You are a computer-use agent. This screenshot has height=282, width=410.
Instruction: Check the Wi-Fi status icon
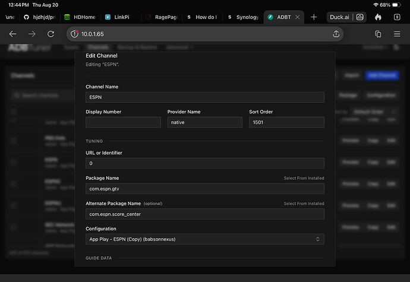click(x=376, y=5)
